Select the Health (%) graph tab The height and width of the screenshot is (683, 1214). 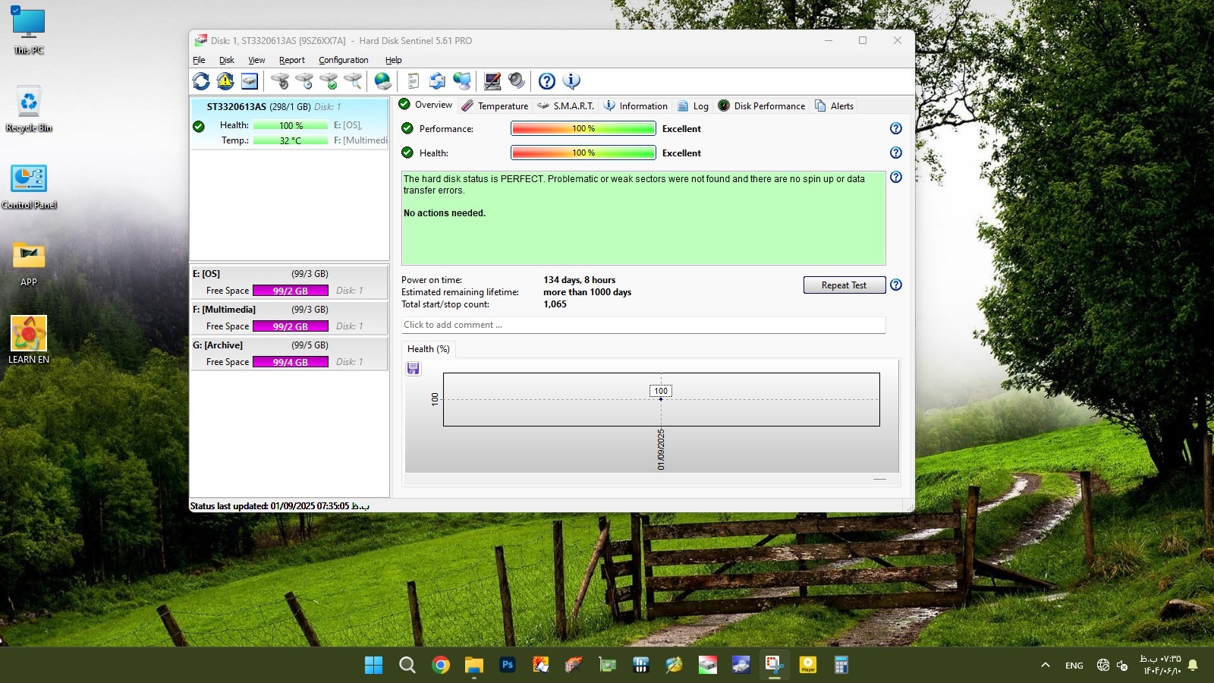pyautogui.click(x=429, y=349)
